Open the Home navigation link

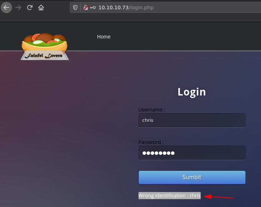click(x=104, y=37)
